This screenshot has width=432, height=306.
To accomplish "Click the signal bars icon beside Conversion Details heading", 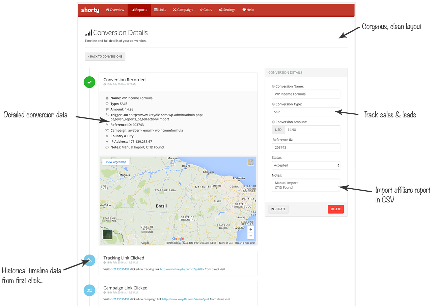I will (x=88, y=33).
